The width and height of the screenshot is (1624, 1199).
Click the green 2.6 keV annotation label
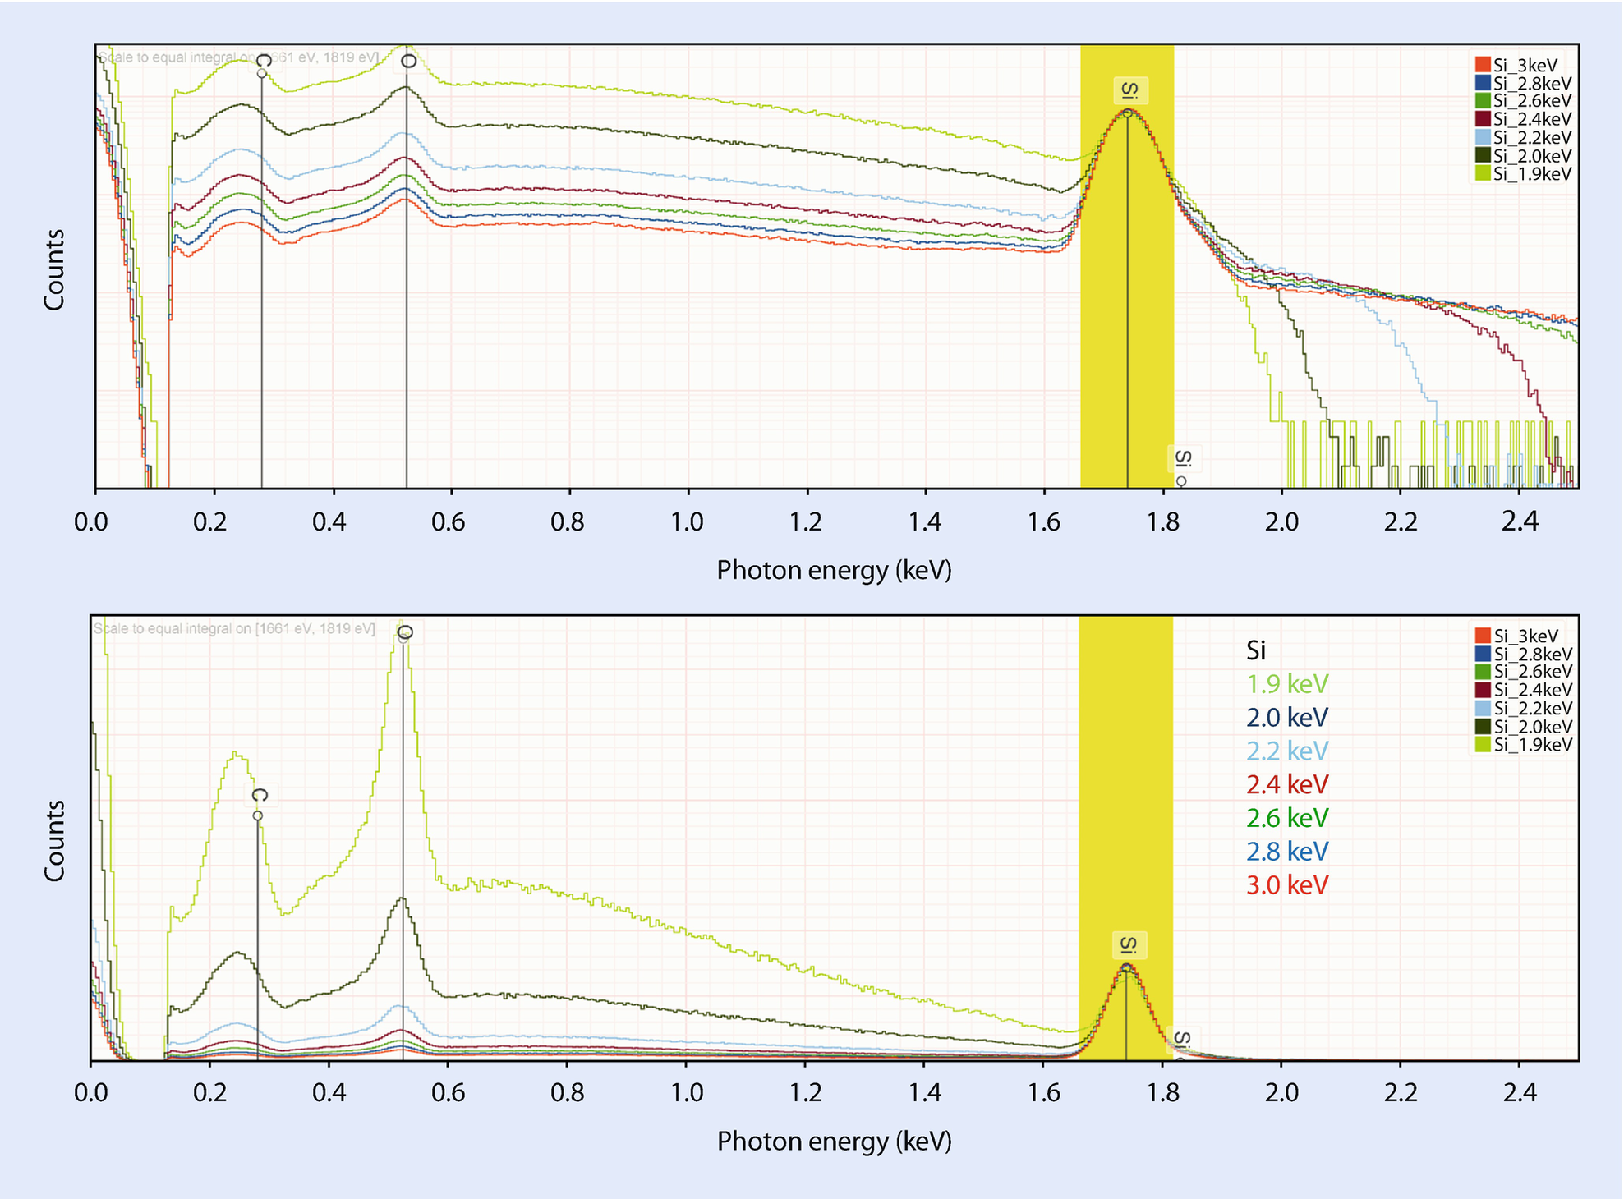[1287, 818]
